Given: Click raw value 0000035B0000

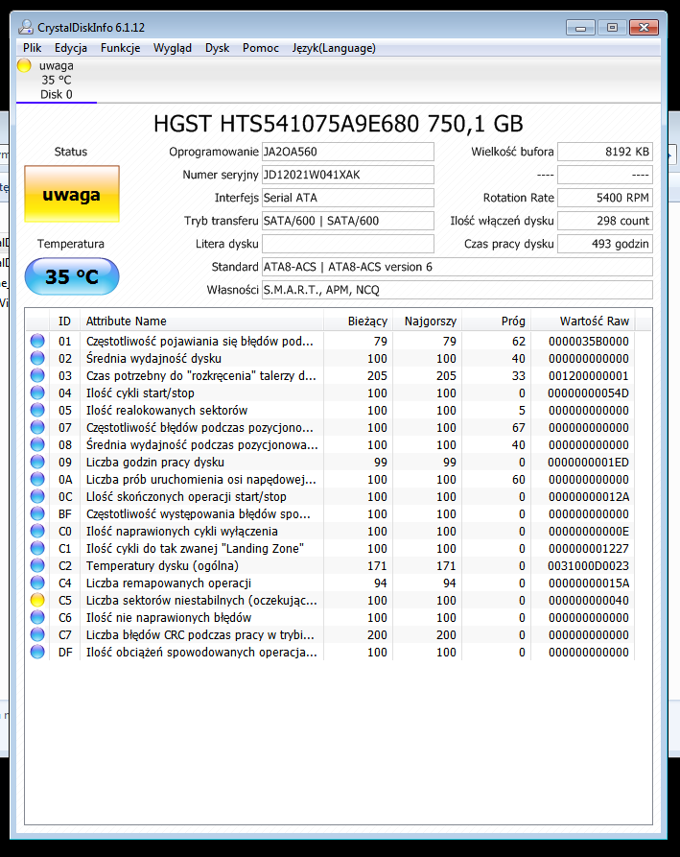Looking at the screenshot, I should (x=588, y=341).
